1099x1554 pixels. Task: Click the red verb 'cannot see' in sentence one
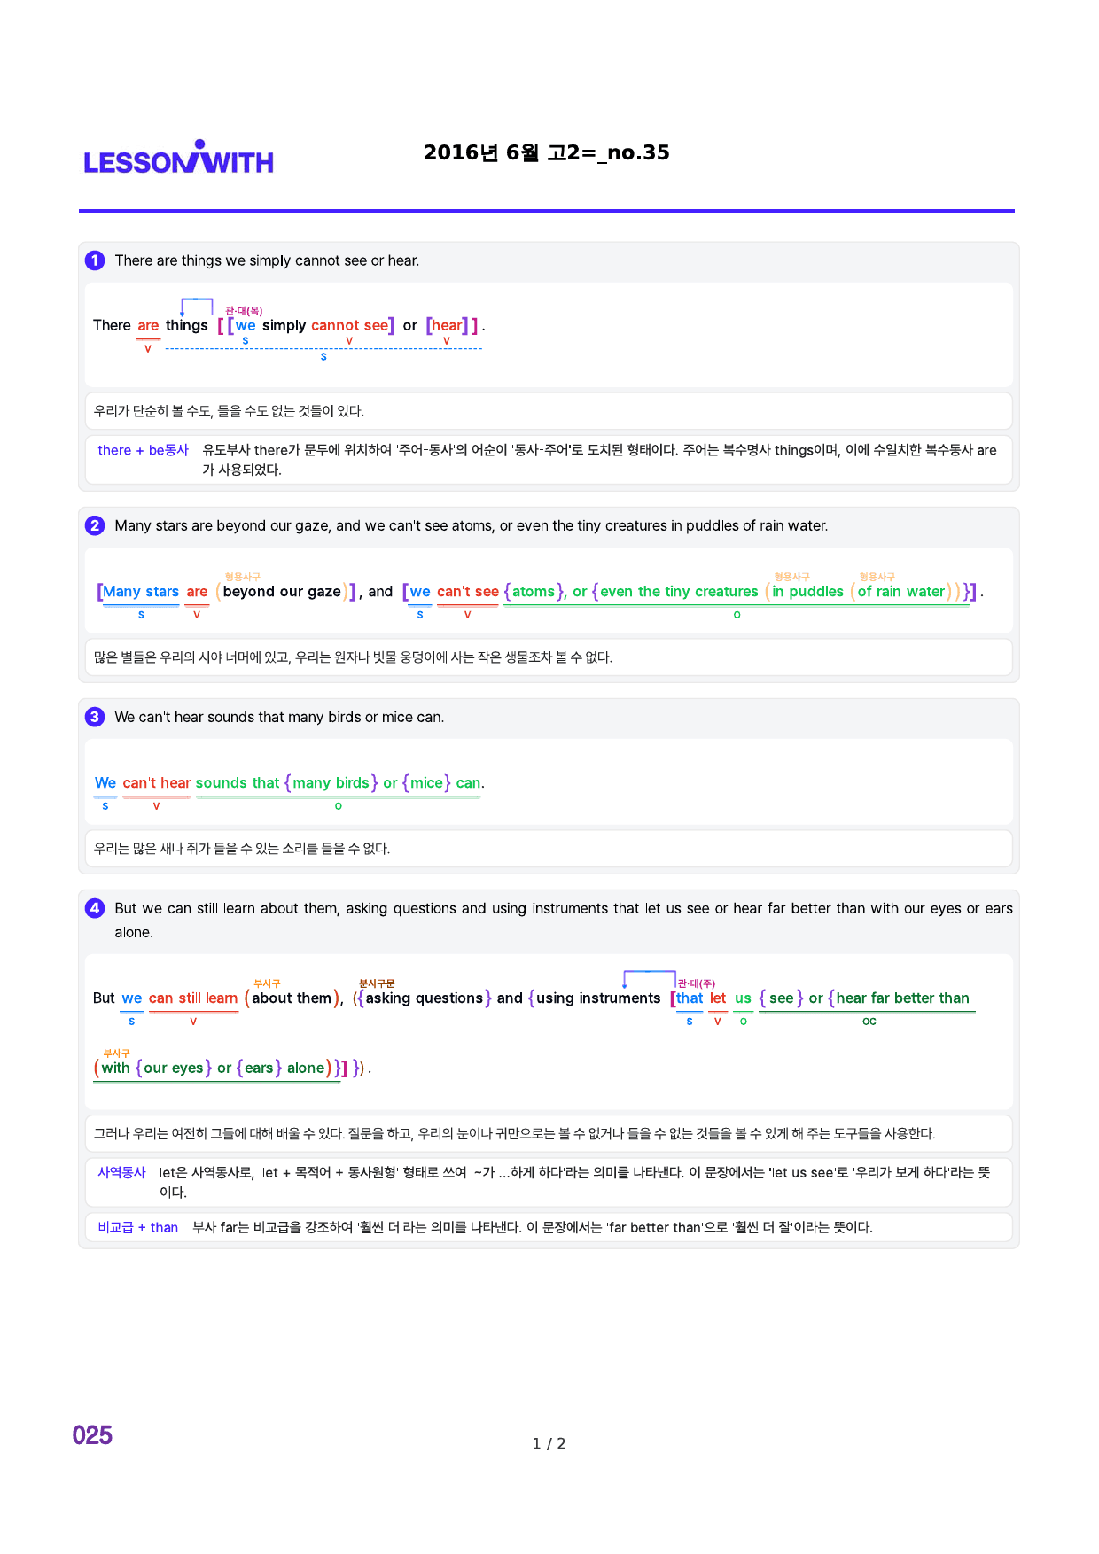pyautogui.click(x=349, y=325)
